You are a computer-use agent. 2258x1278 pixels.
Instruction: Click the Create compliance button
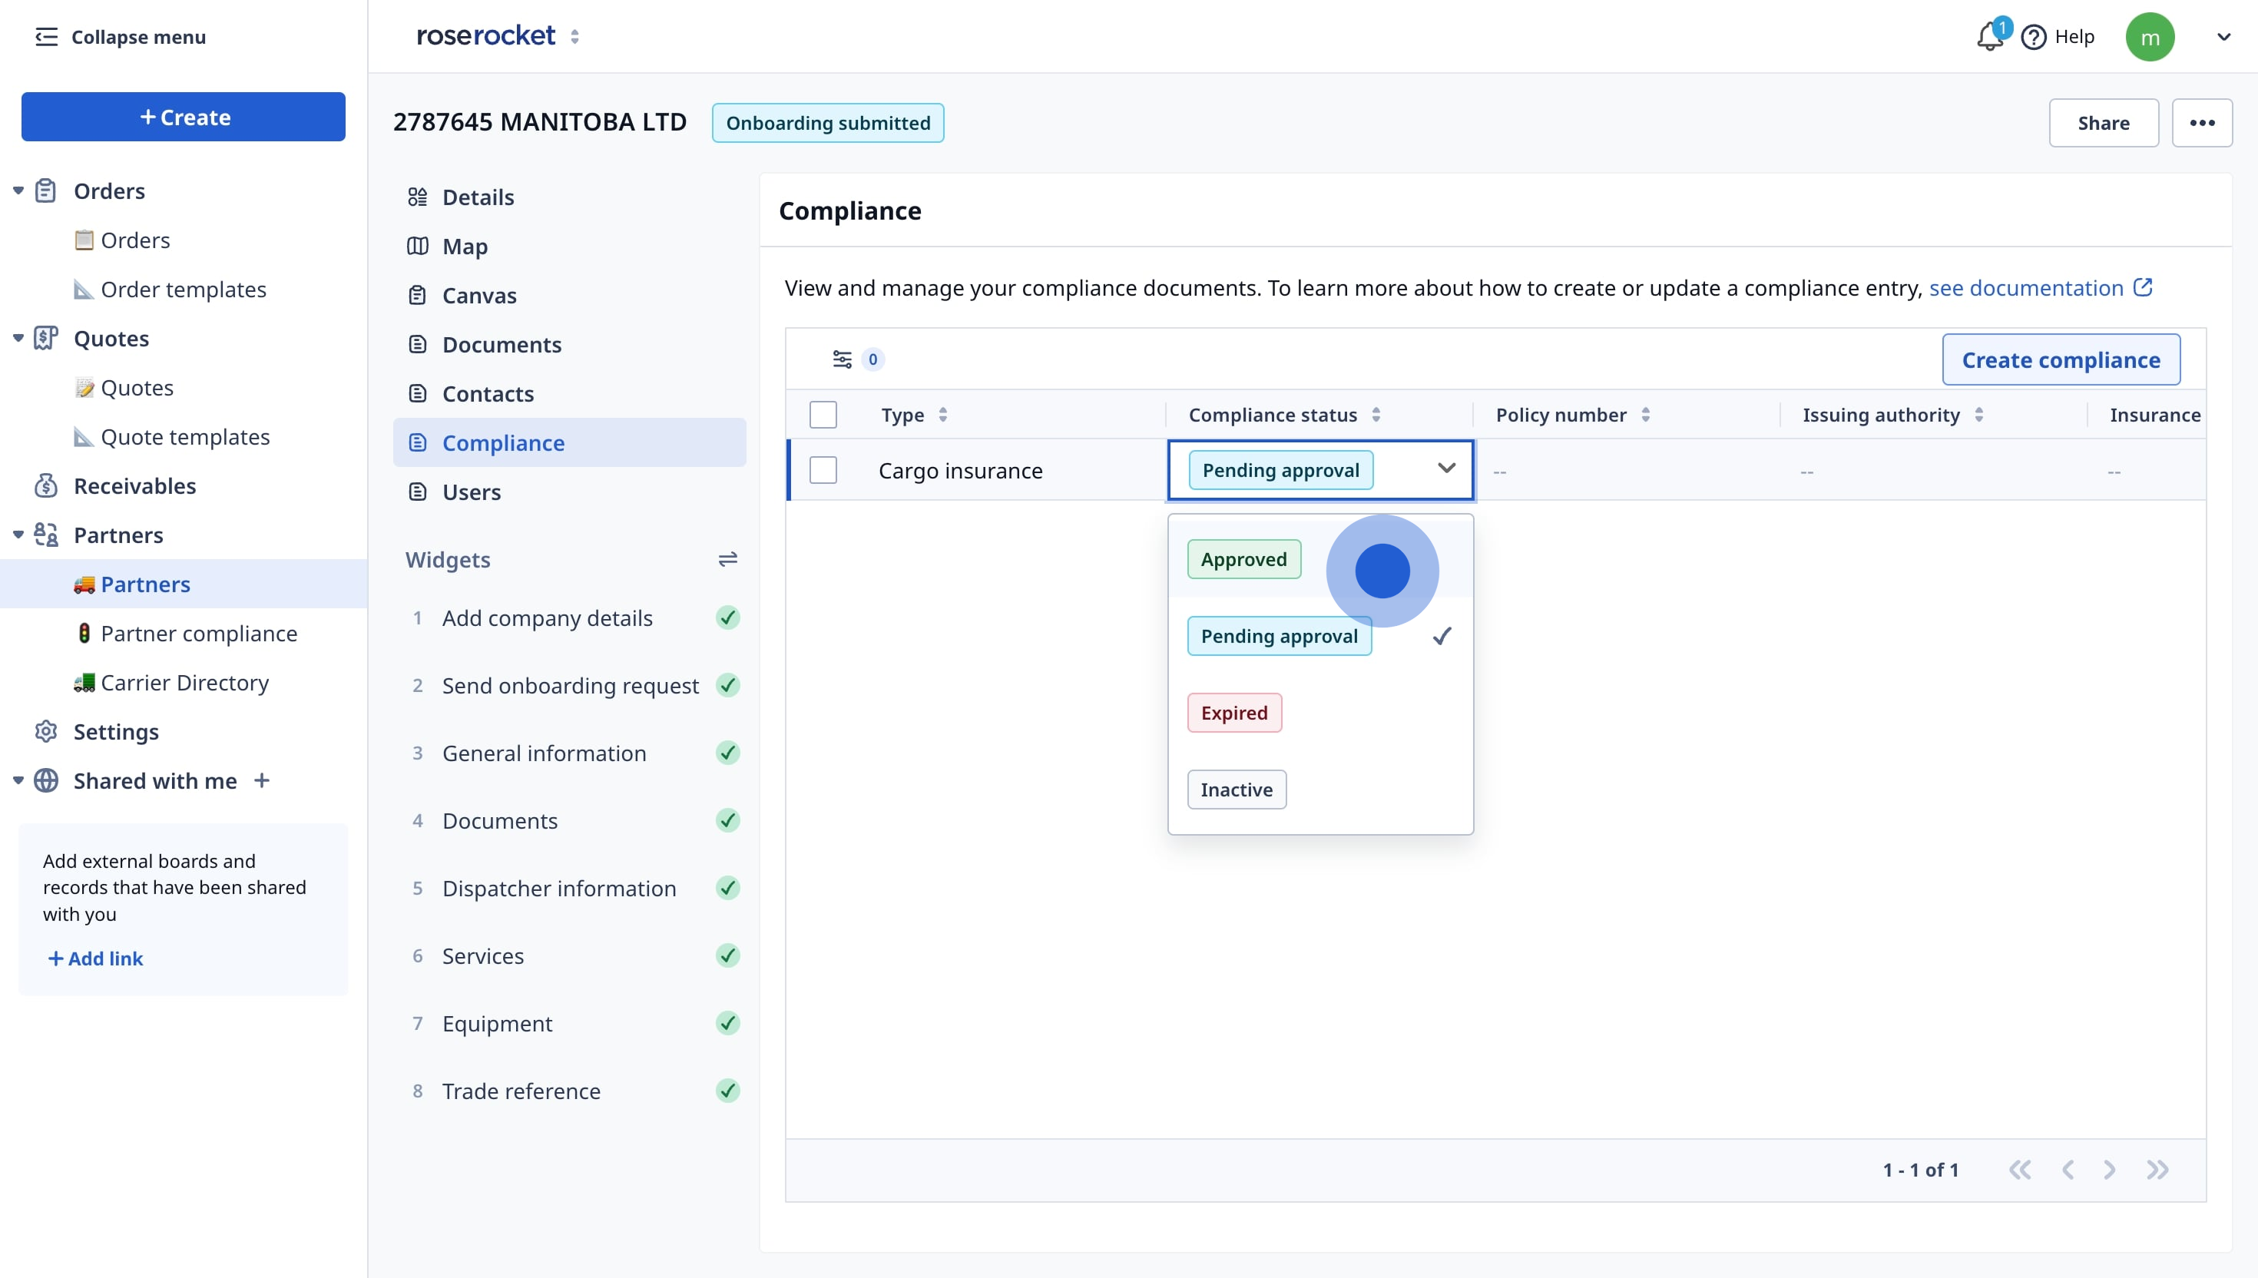[x=2060, y=360]
